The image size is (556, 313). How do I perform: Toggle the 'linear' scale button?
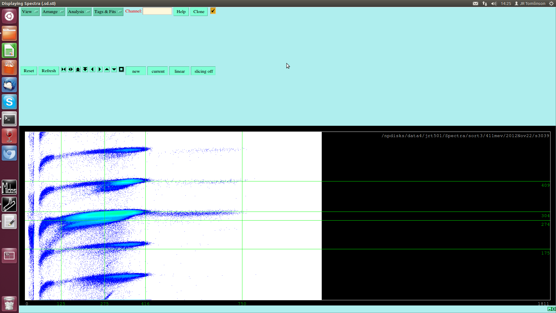(180, 71)
